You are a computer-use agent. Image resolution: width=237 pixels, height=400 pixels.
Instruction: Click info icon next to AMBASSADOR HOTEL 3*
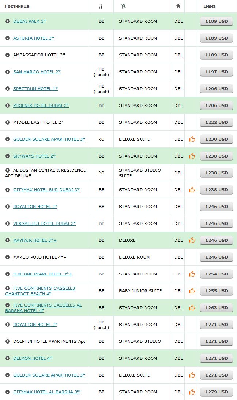click(x=8, y=55)
